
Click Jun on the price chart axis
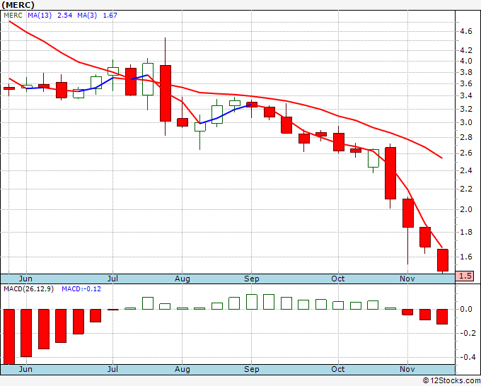click(x=25, y=279)
